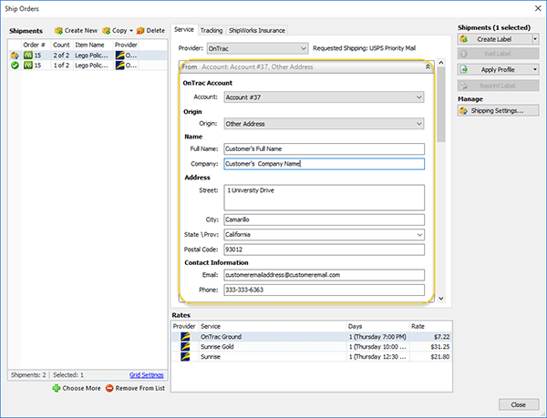547x418 pixels.
Task: Click the green plus Choose More icon
Action: click(57, 388)
